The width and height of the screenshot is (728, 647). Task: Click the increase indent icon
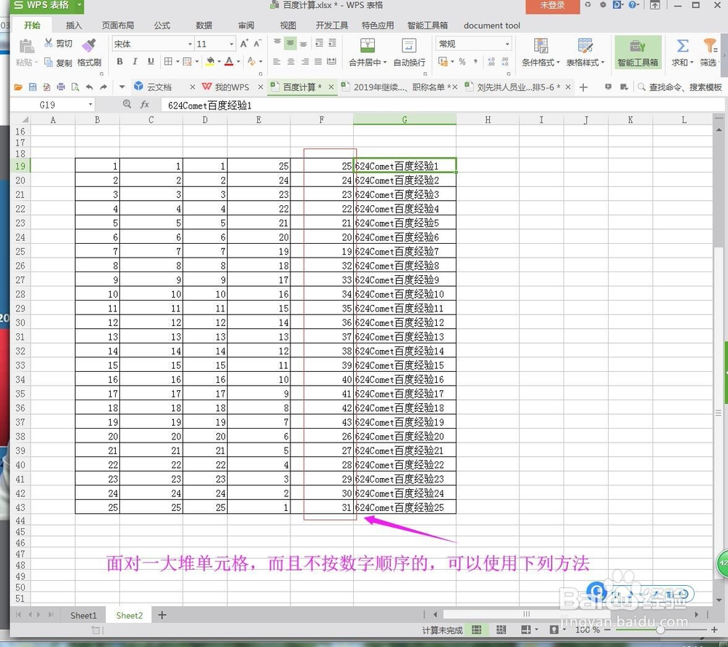tap(332, 43)
